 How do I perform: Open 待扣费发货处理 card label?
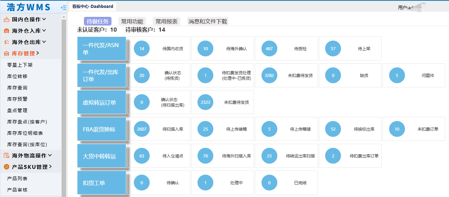tap(236, 76)
